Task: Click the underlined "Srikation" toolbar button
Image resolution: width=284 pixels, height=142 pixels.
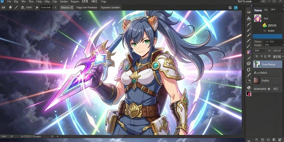Action: point(67,7)
